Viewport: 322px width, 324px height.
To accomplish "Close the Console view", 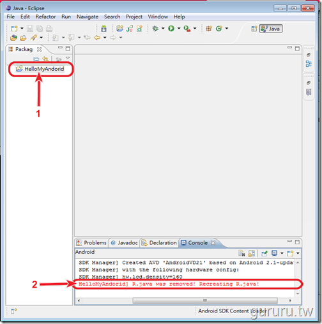I will pos(213,242).
